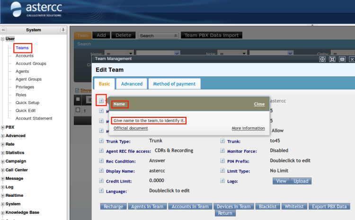The image size is (355, 220).
Task: Expand the PBX tree node
Action: (x=3, y=127)
